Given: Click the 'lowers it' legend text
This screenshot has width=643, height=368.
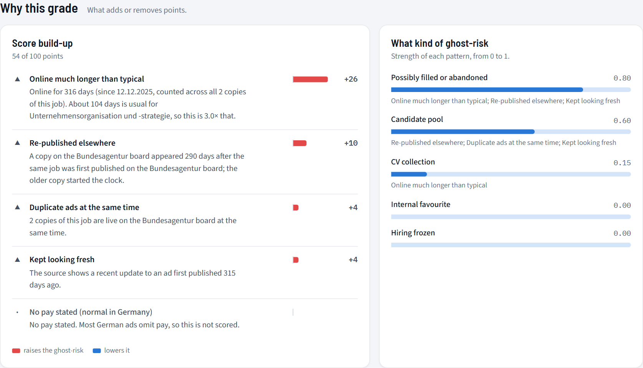Looking at the screenshot, I should 117,350.
